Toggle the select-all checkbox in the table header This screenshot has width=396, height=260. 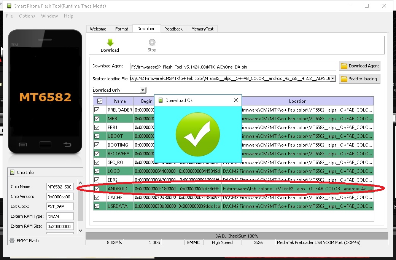(x=100, y=101)
